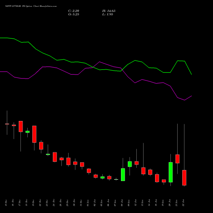Select the high value 'H: 14.65'
This screenshot has width=213, height=213.
tap(109, 11)
